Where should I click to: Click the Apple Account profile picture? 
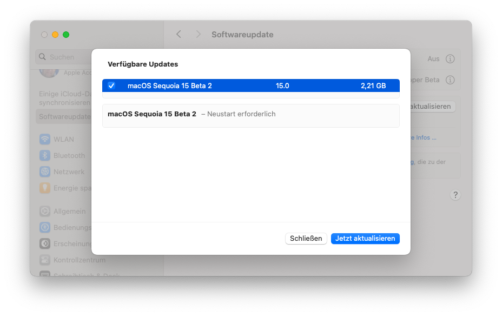pyautogui.click(x=50, y=72)
